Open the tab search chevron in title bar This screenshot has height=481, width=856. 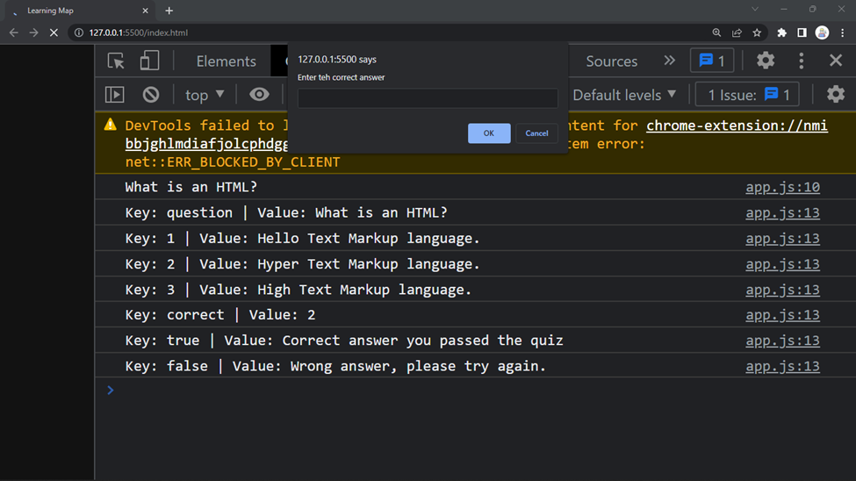[x=755, y=10]
